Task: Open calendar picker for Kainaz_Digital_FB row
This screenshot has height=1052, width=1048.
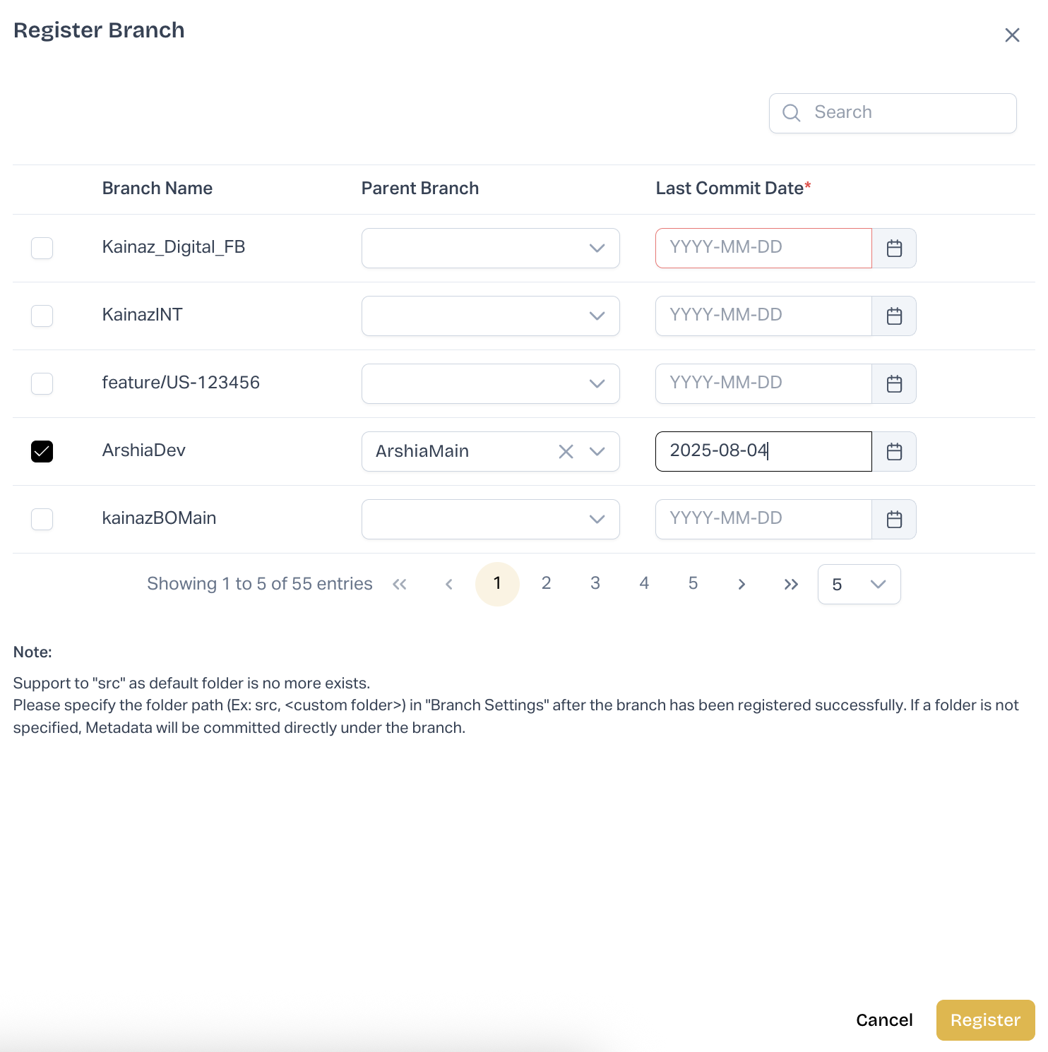Action: [894, 249]
